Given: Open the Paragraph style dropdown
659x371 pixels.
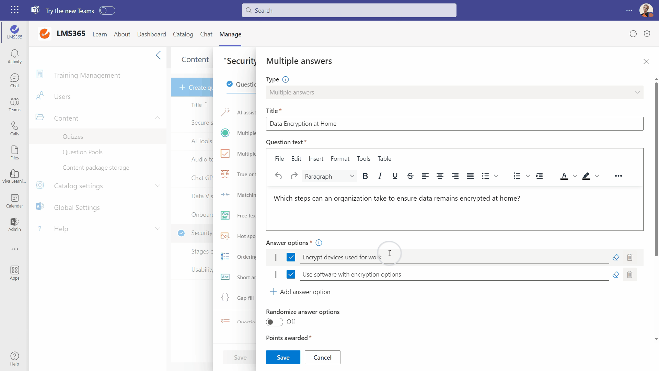Looking at the screenshot, I should [329, 176].
